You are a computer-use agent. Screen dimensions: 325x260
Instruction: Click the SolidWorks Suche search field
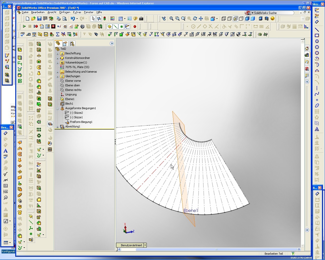(273, 13)
